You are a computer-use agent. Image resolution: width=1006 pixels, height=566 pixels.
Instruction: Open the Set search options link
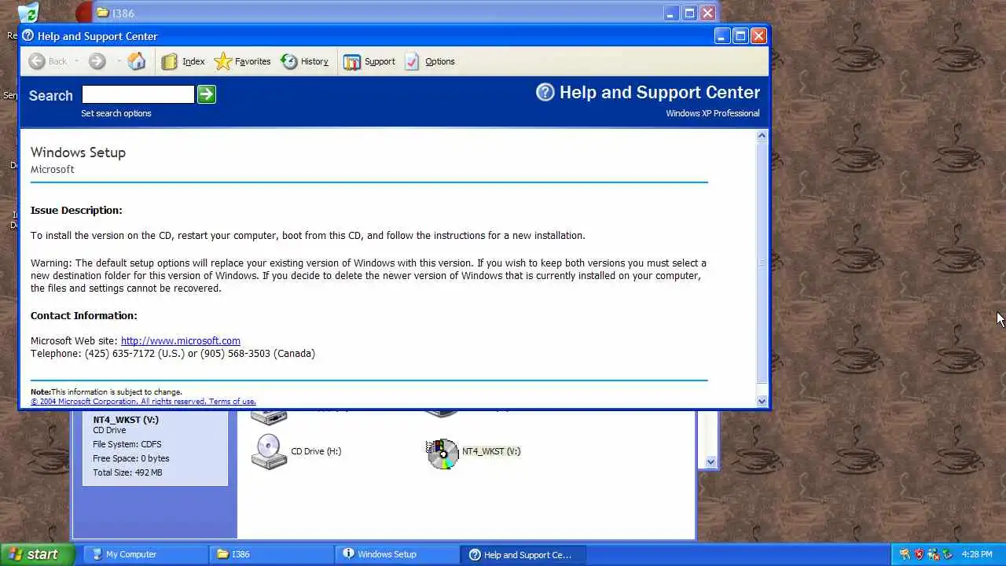pyautogui.click(x=116, y=113)
